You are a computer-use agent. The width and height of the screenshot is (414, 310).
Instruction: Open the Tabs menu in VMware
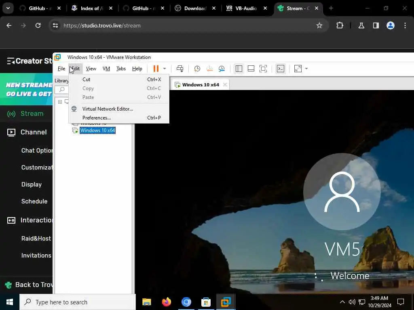[x=121, y=69]
